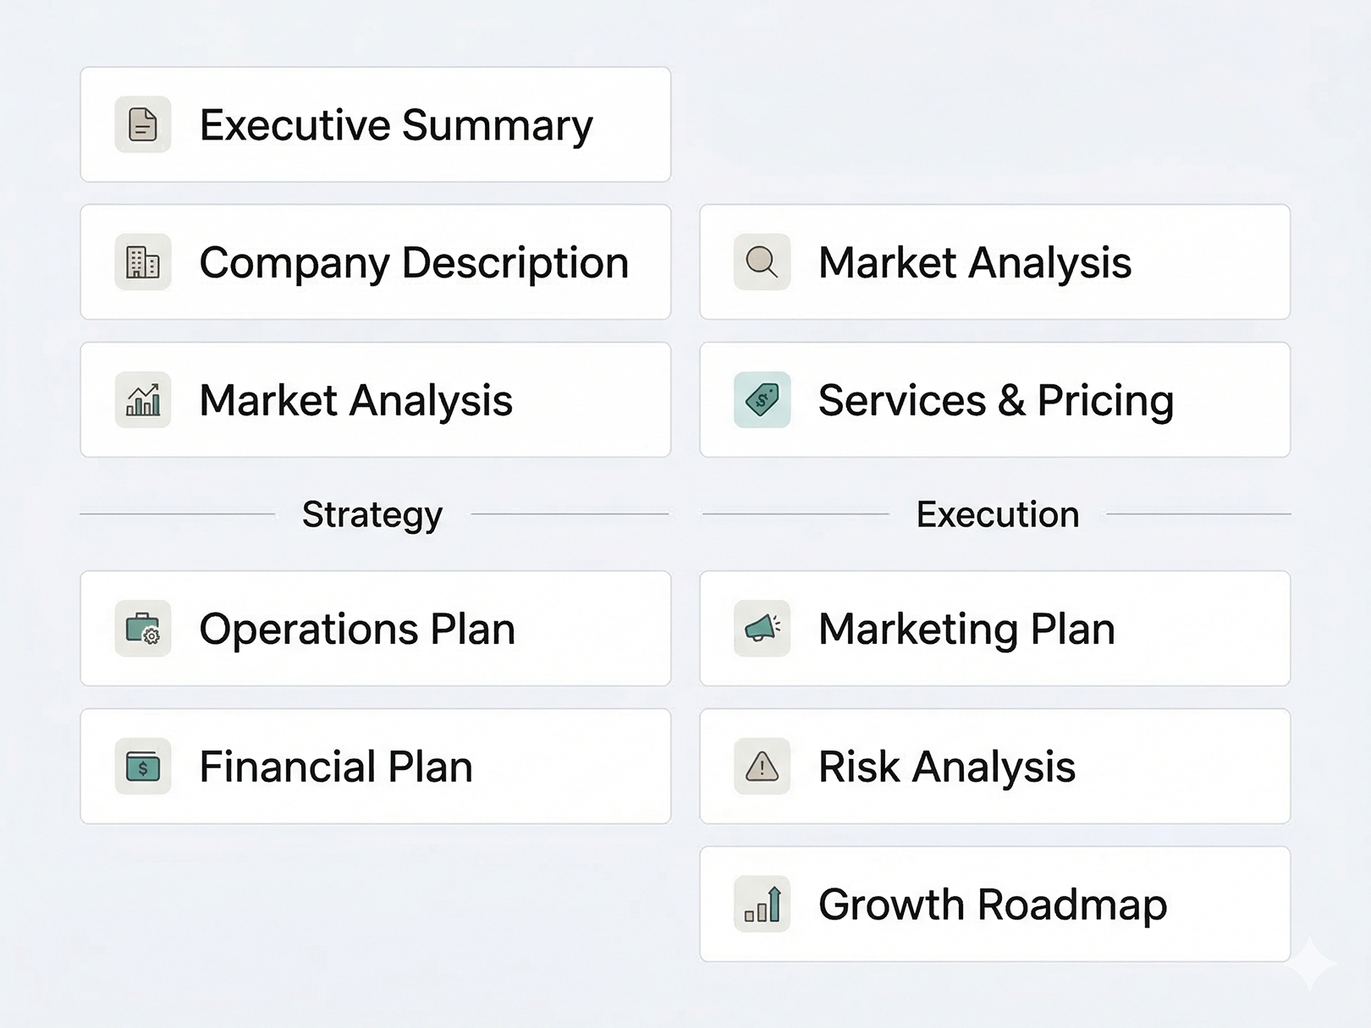Select the green price tag icon

762,399
